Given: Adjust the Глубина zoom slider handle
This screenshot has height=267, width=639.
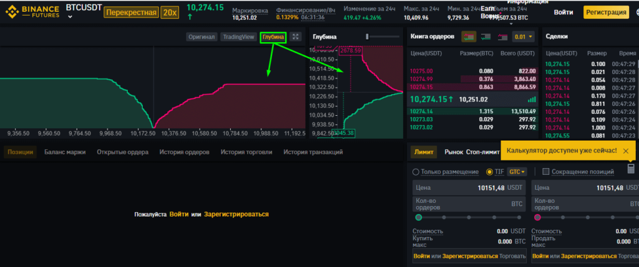Looking at the screenshot, I should pos(367,37).
